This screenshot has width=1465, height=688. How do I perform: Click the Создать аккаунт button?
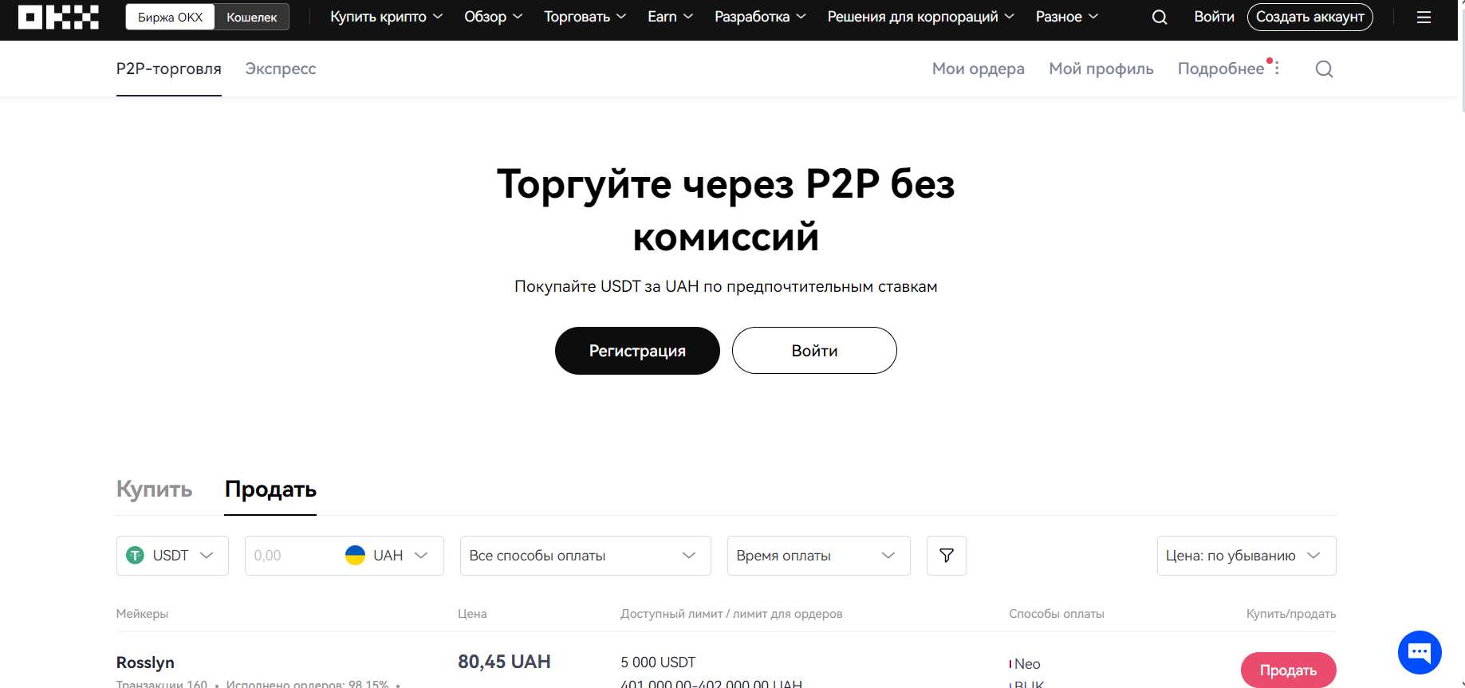pyautogui.click(x=1310, y=17)
